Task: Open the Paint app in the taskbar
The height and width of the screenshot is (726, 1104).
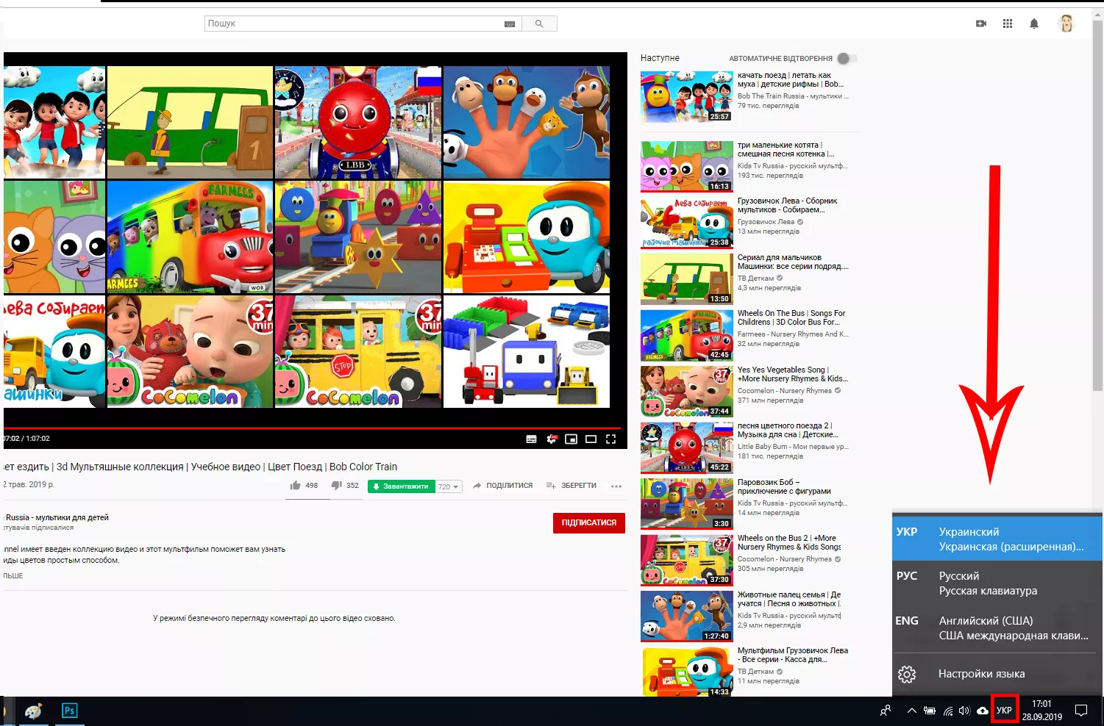Action: [33, 711]
